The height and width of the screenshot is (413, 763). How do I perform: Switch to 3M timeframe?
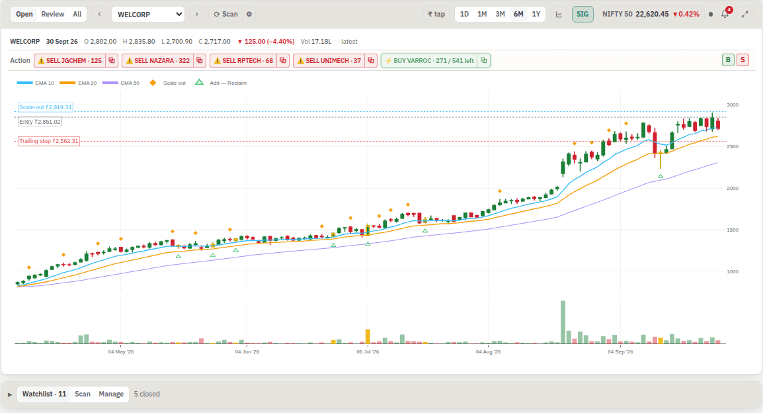pos(500,14)
